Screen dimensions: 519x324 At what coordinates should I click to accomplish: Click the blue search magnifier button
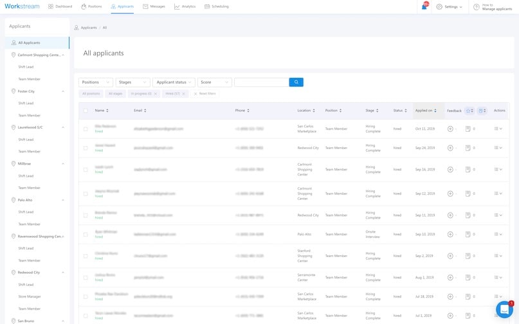click(296, 82)
